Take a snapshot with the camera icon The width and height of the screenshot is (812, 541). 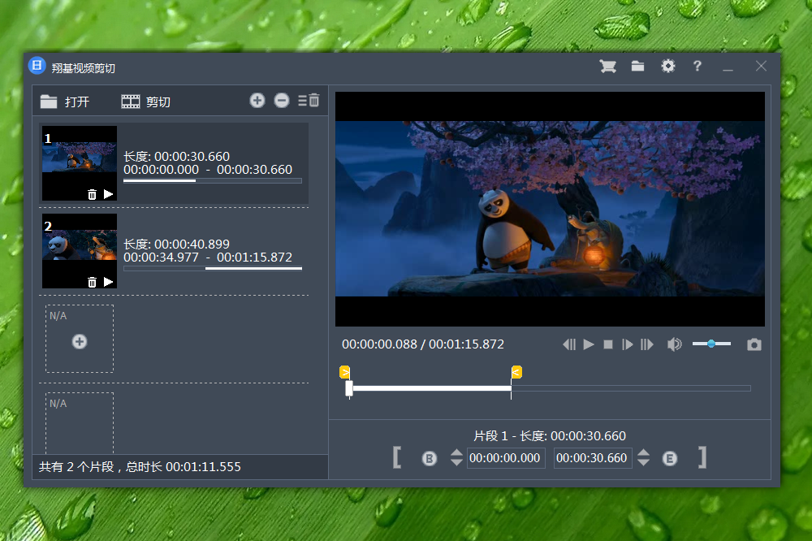[x=754, y=344]
